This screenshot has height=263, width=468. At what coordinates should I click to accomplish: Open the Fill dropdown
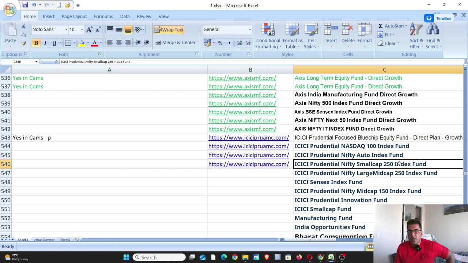click(386, 35)
